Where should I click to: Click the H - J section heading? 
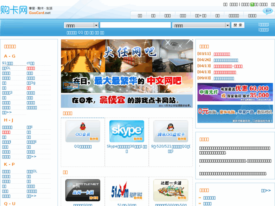point(9,120)
